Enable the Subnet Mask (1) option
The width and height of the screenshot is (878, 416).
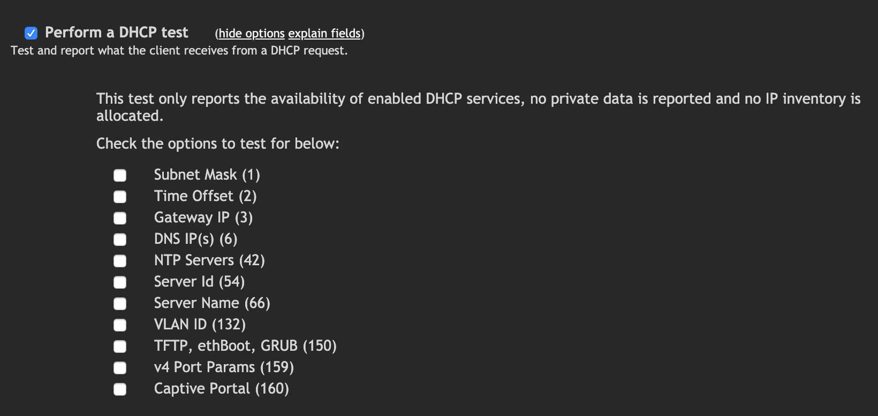(119, 175)
